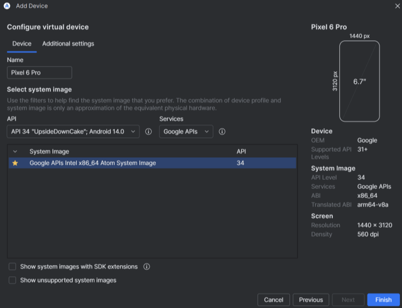The height and width of the screenshot is (308, 402).
Task: Click the API column header
Action: coord(241,151)
